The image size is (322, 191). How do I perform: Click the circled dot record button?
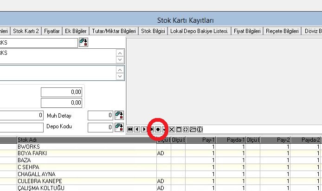(x=158, y=129)
